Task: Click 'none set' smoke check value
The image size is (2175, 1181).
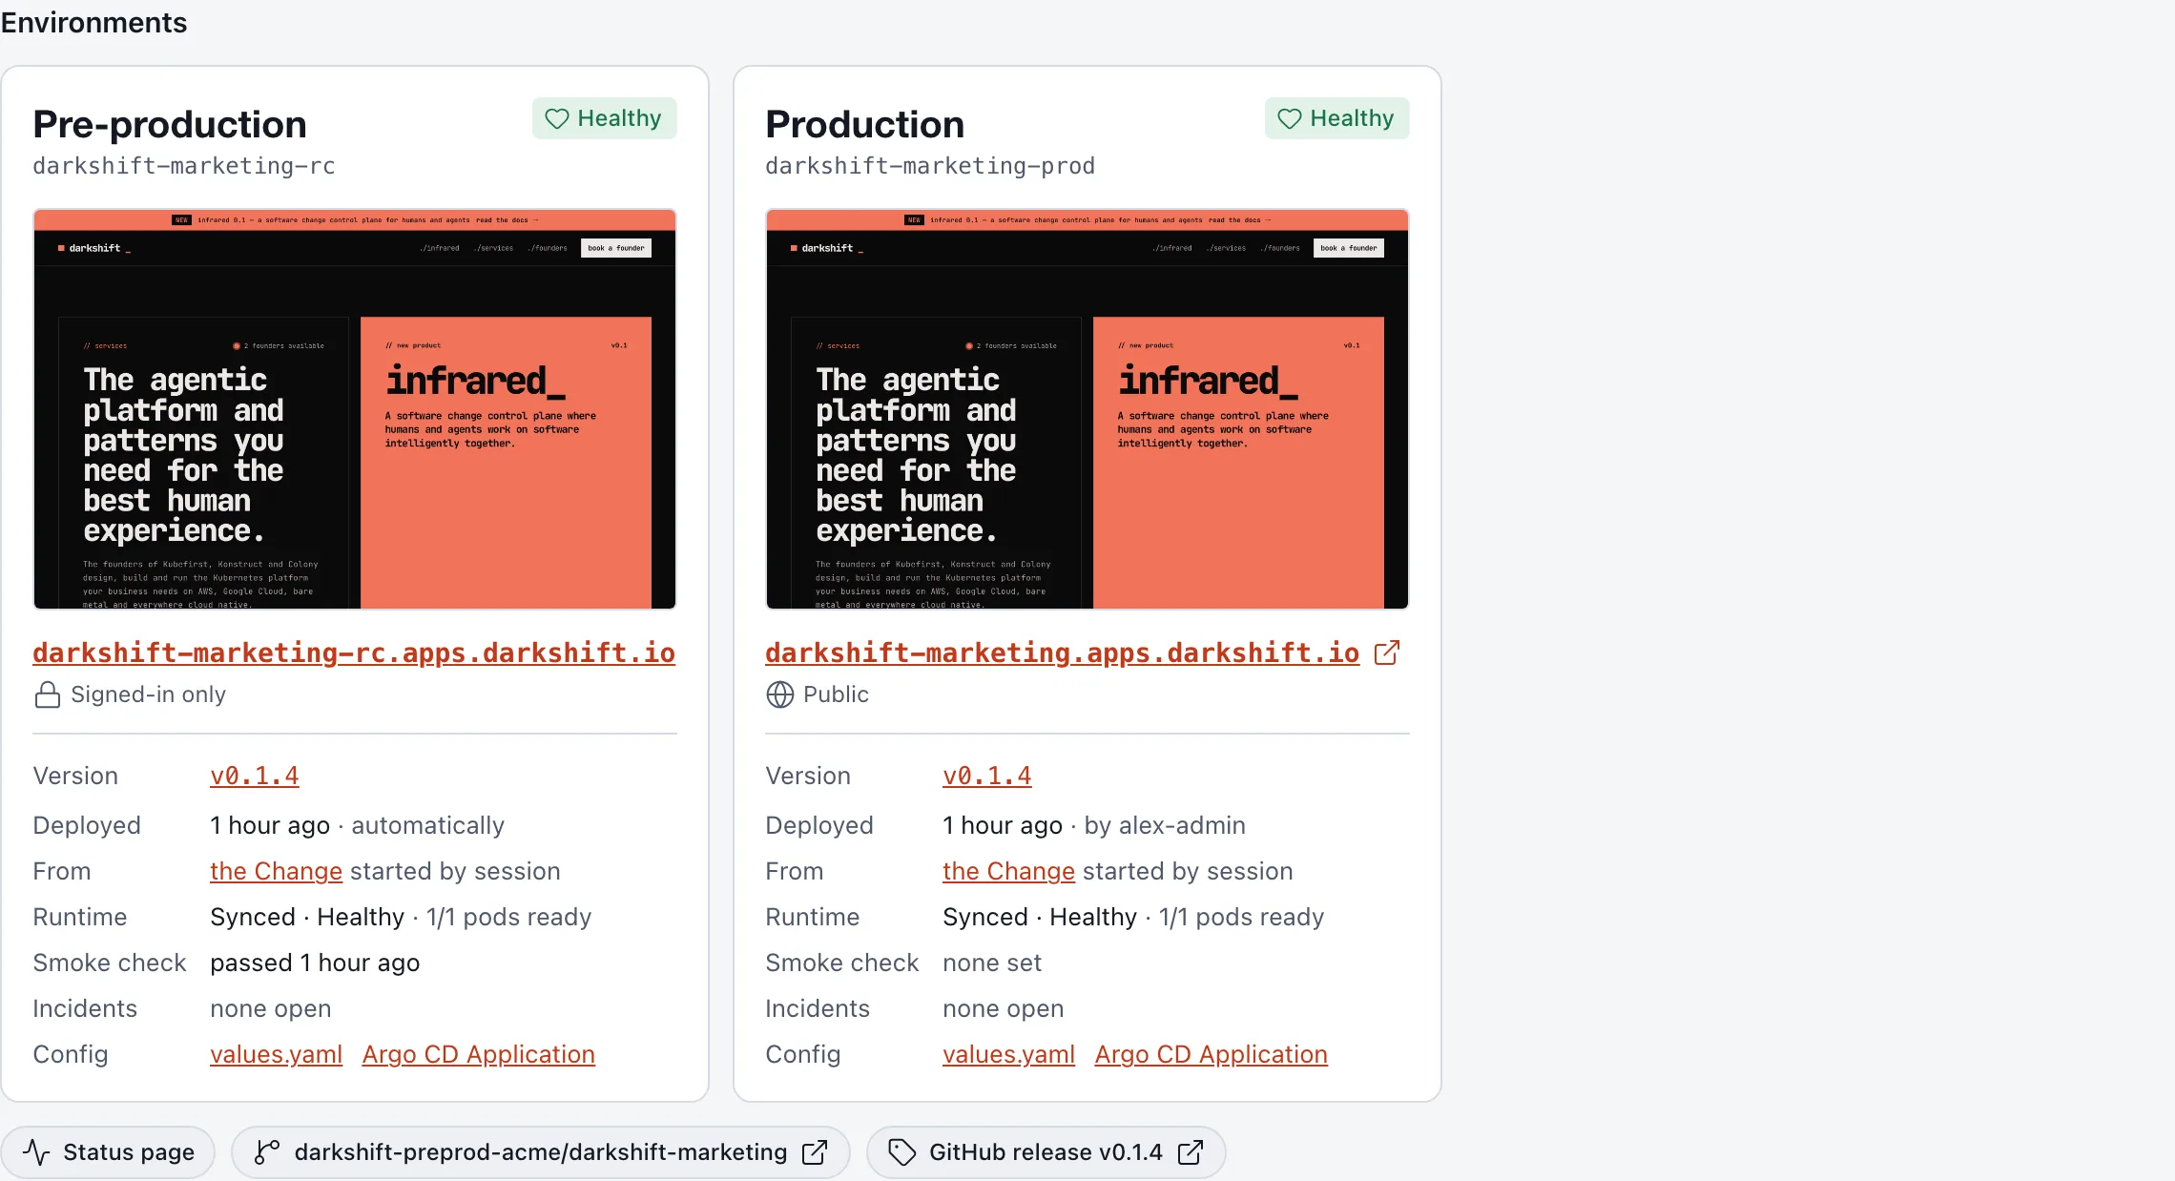Action: tap(992, 963)
